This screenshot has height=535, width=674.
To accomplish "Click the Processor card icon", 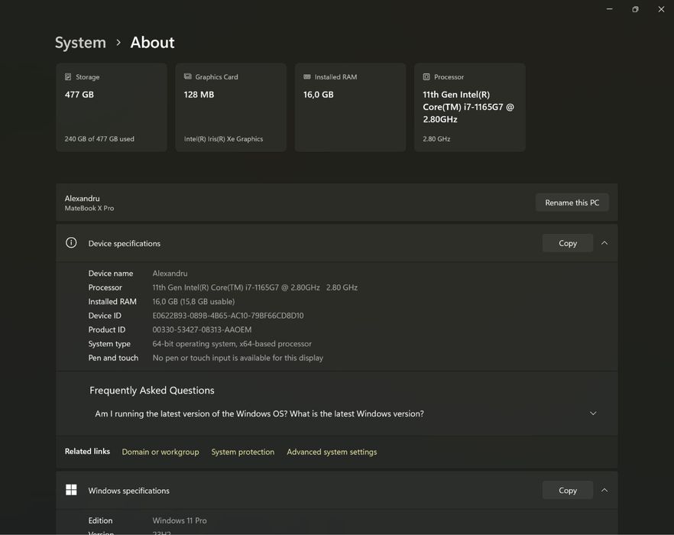I will pos(426,77).
